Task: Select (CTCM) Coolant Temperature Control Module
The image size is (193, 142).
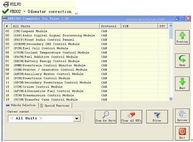Action: coord(86,53)
